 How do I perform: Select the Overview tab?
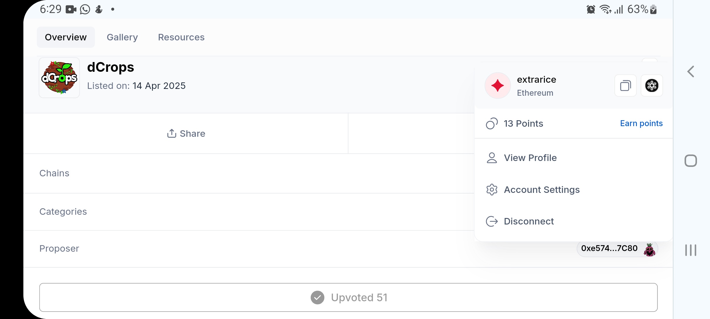click(x=66, y=37)
